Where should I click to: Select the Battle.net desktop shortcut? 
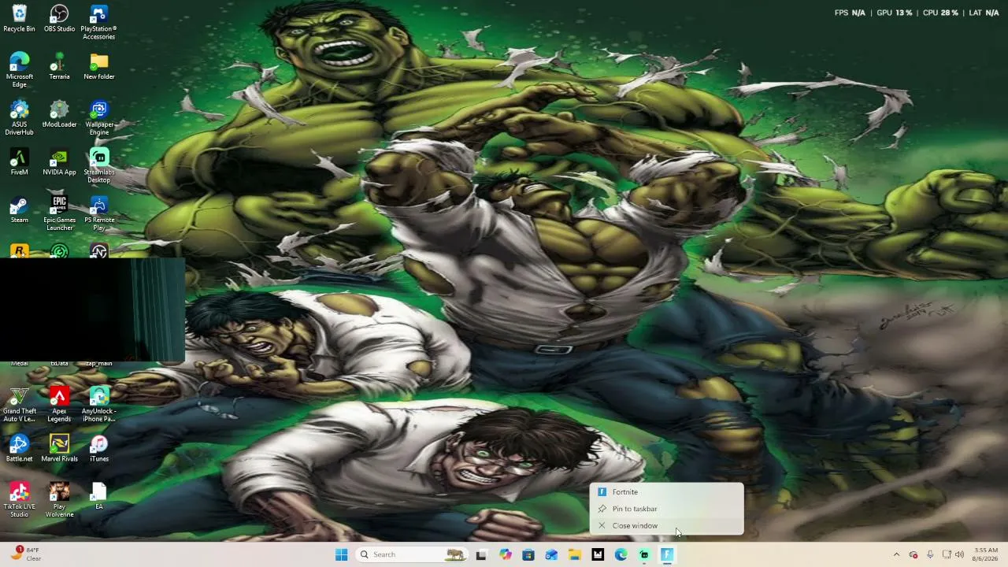point(20,449)
